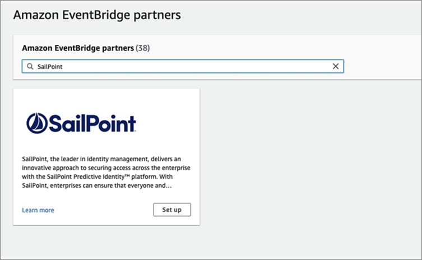Clear the search with the X icon
The image size is (422, 260).
[x=335, y=66]
